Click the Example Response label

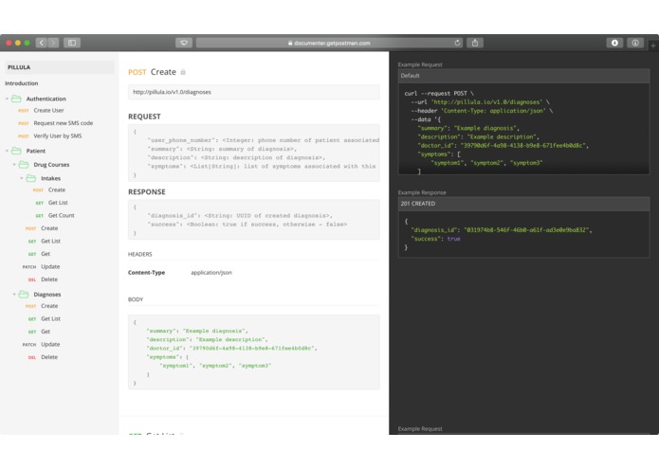422,192
